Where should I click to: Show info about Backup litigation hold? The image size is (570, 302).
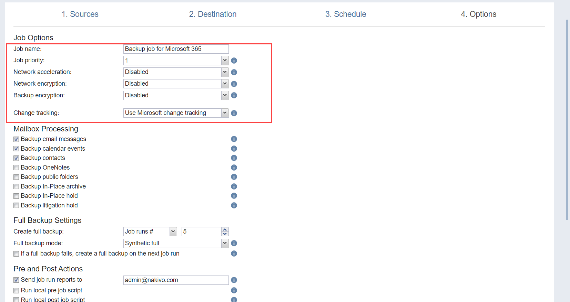[234, 205]
